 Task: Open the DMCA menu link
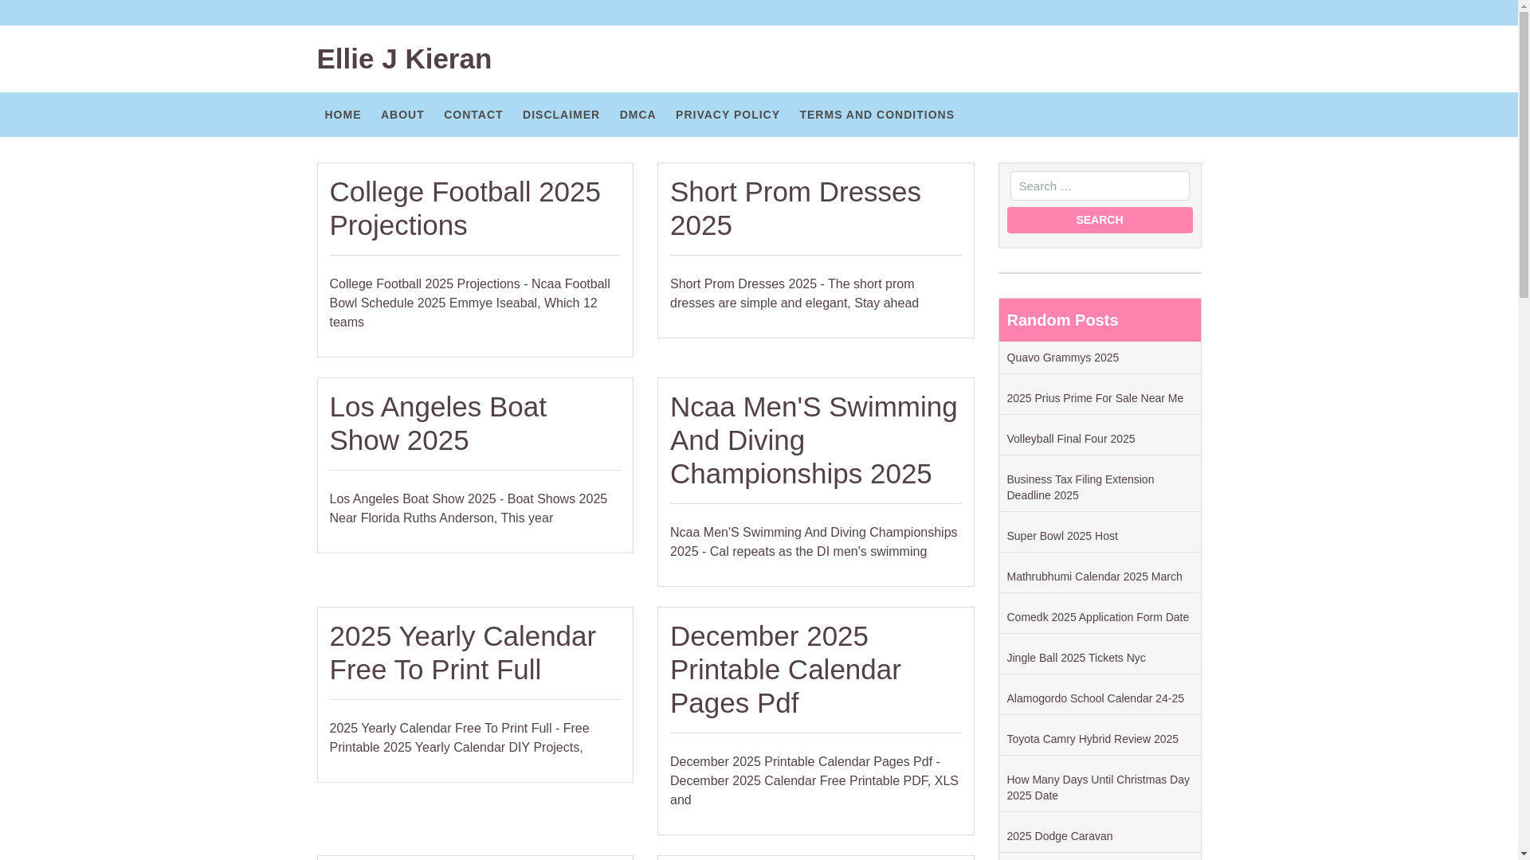637,115
